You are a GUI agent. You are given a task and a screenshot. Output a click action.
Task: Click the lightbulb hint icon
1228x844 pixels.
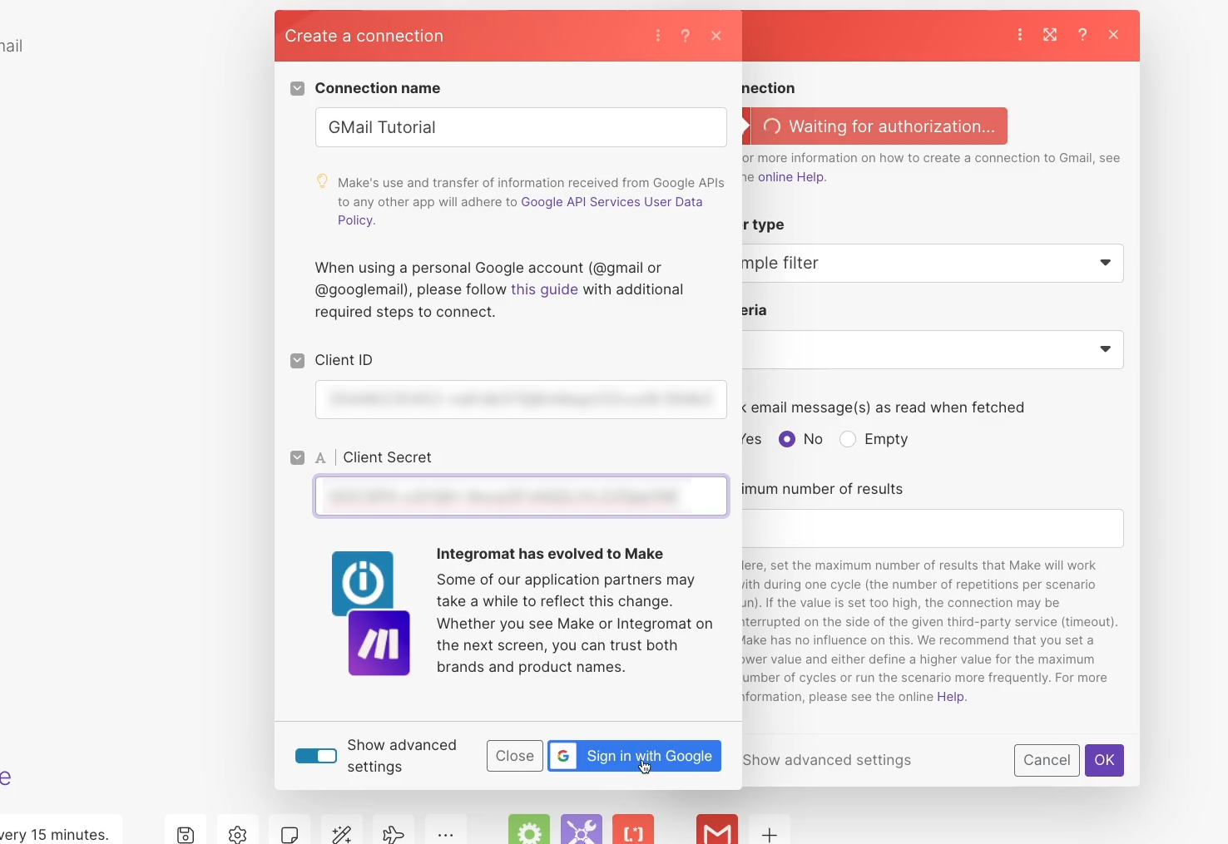[x=322, y=181]
